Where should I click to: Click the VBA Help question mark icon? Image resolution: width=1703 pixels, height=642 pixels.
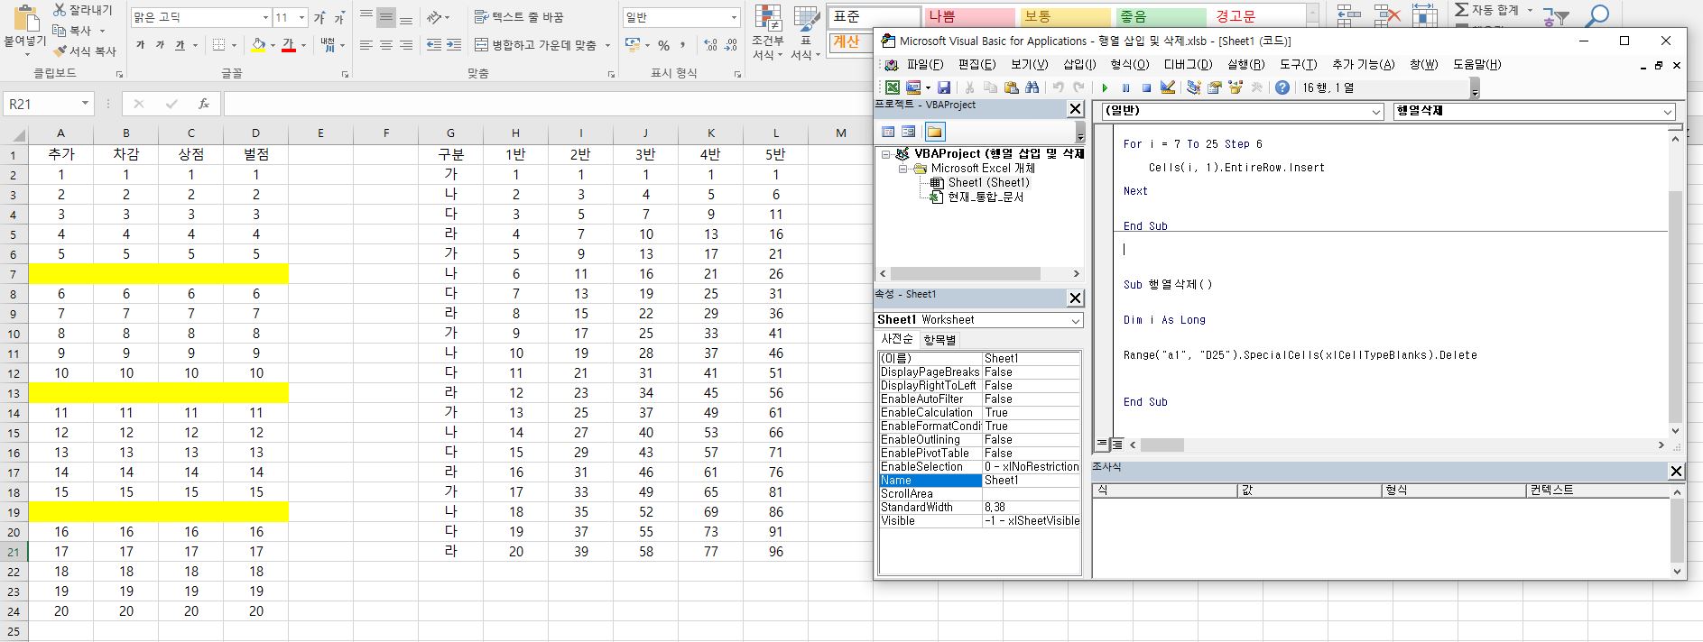(x=1282, y=87)
